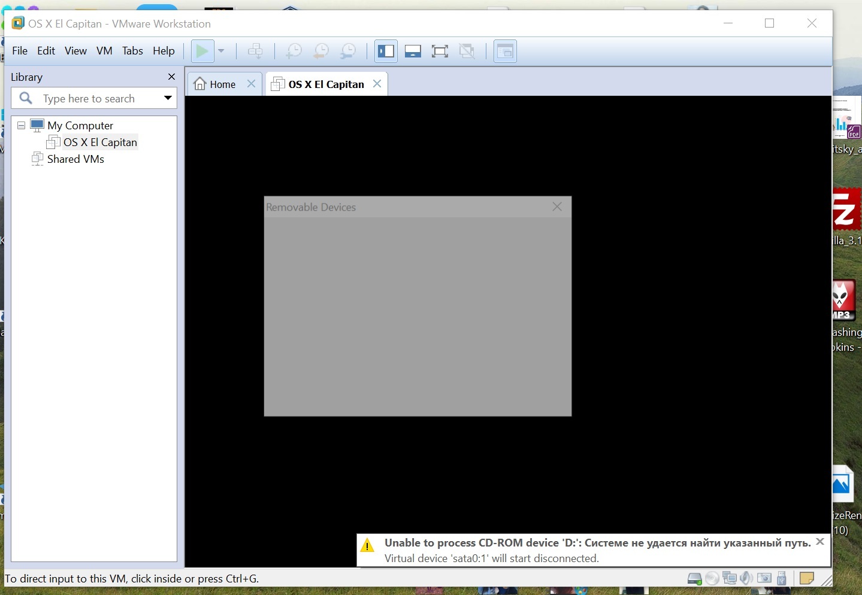This screenshot has width=862, height=595.
Task: Click the Take Snapshot clock icon
Action: tap(294, 51)
